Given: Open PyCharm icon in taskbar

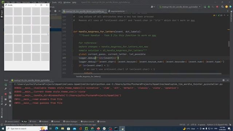Looking at the screenshot, I should click(86, 128).
